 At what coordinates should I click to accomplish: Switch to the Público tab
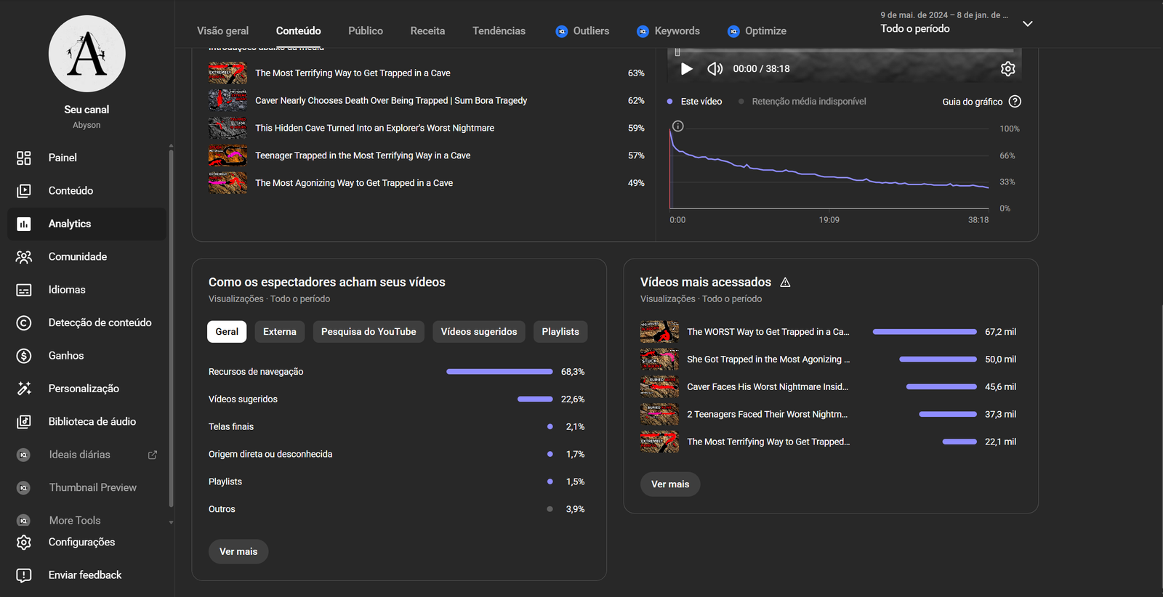[366, 31]
